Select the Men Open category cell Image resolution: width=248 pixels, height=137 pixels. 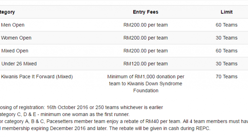13,25
